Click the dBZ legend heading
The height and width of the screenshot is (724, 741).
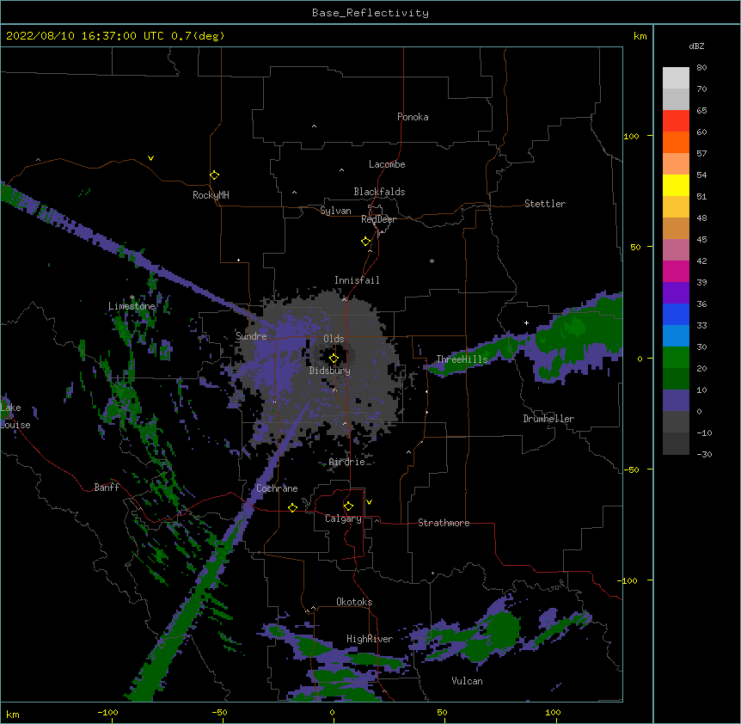point(696,46)
